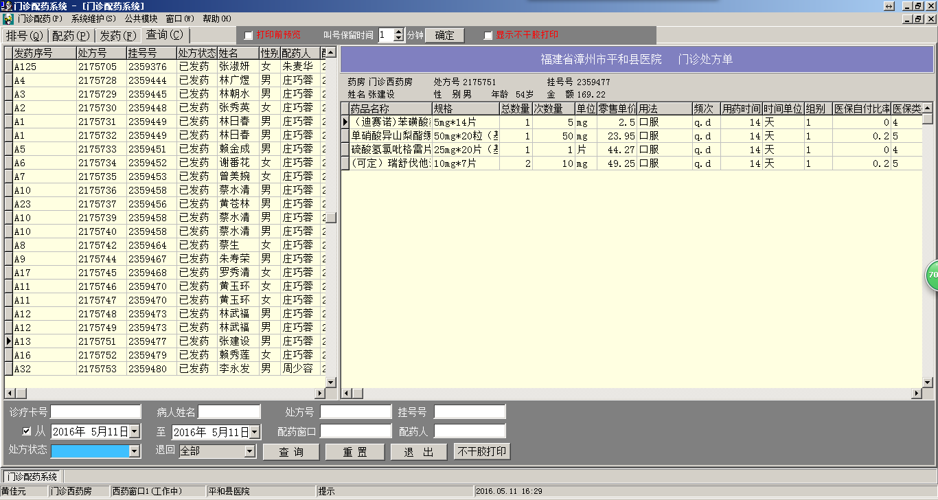Open the 公共模块 menu
Image resolution: width=938 pixels, height=500 pixels.
141,19
